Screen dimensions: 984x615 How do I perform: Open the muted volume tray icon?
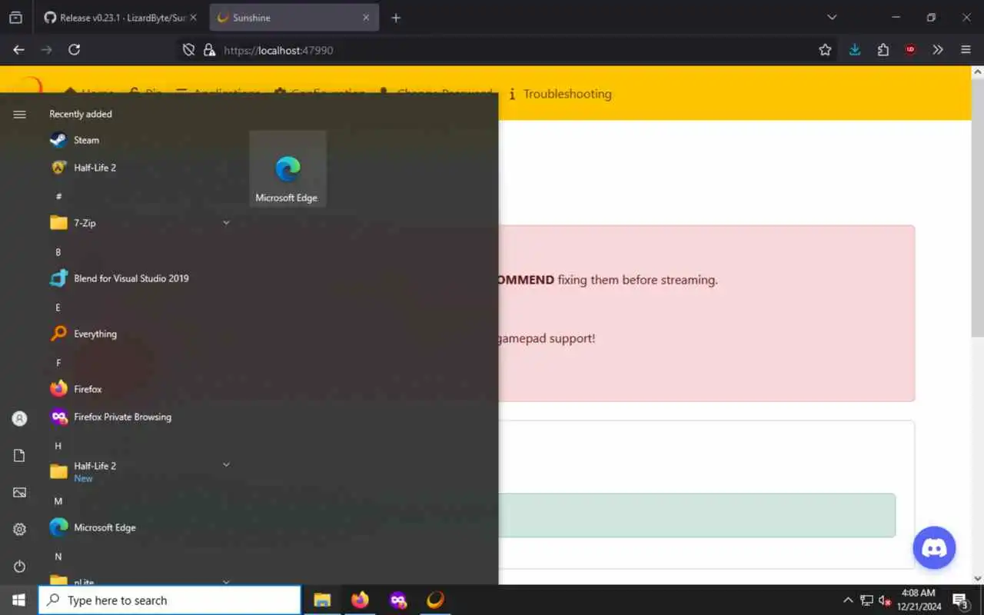pos(885,600)
